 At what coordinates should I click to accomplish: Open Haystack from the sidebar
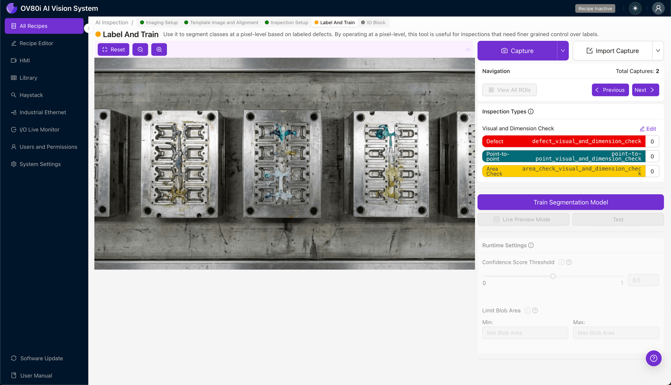(x=31, y=95)
